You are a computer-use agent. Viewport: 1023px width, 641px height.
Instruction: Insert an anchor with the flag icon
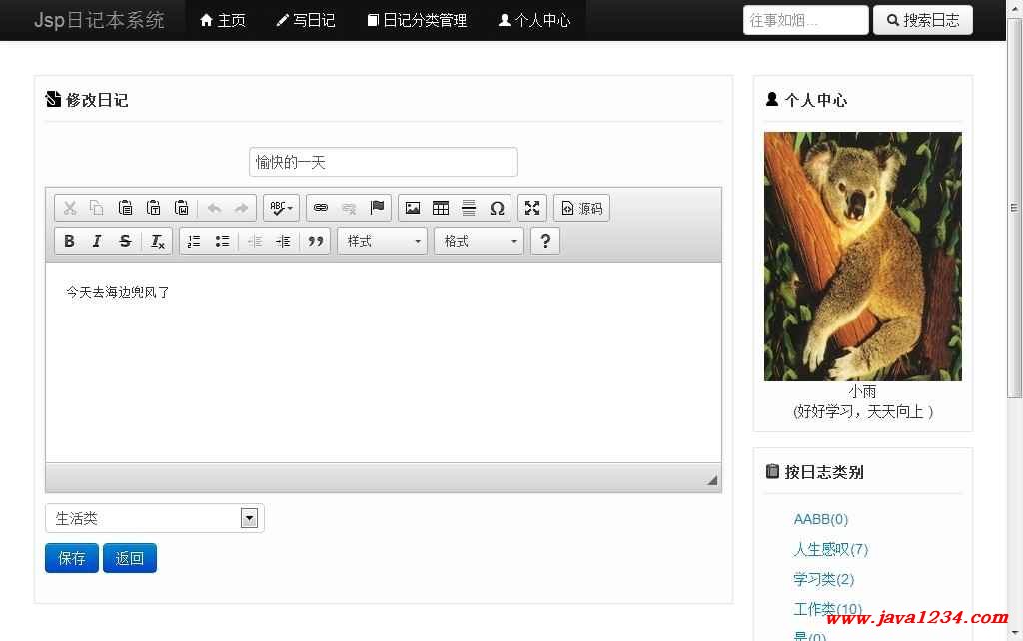pos(377,208)
